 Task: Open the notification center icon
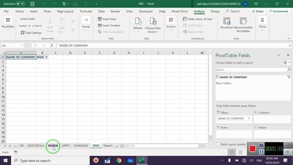[285, 160]
